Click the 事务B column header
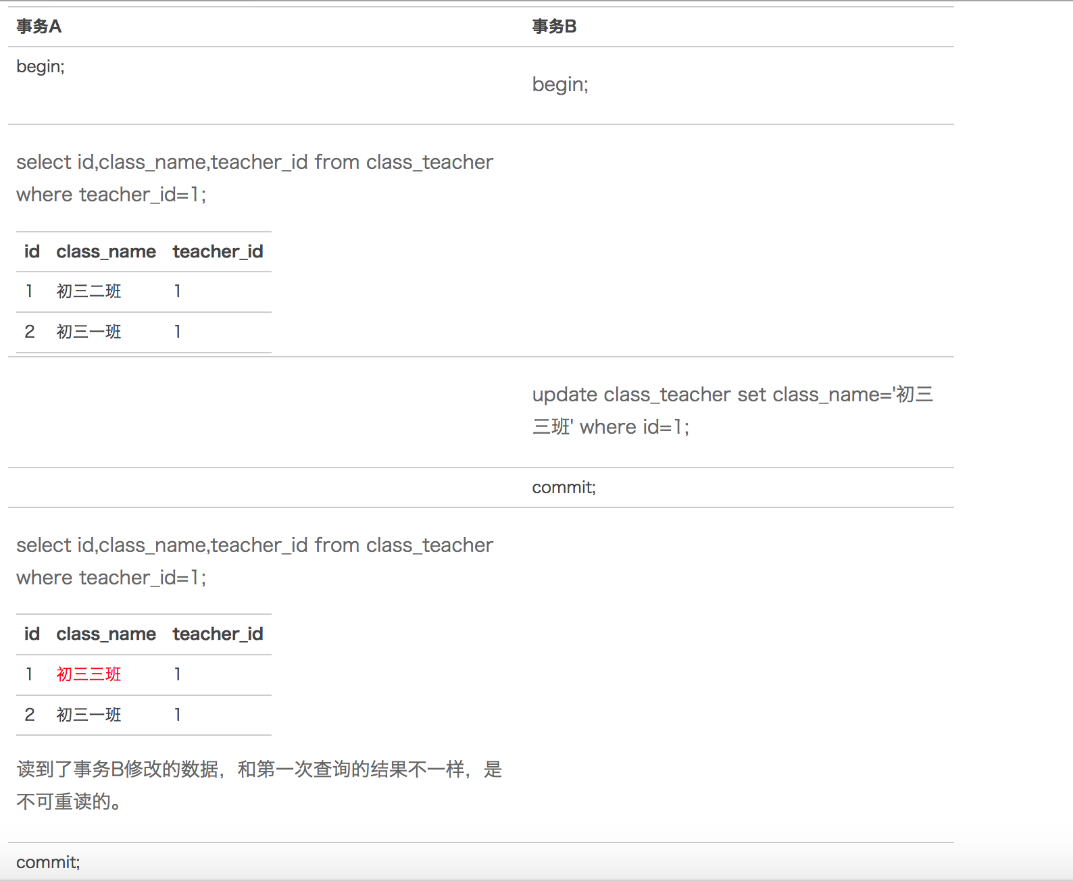The image size is (1073, 881). (554, 26)
